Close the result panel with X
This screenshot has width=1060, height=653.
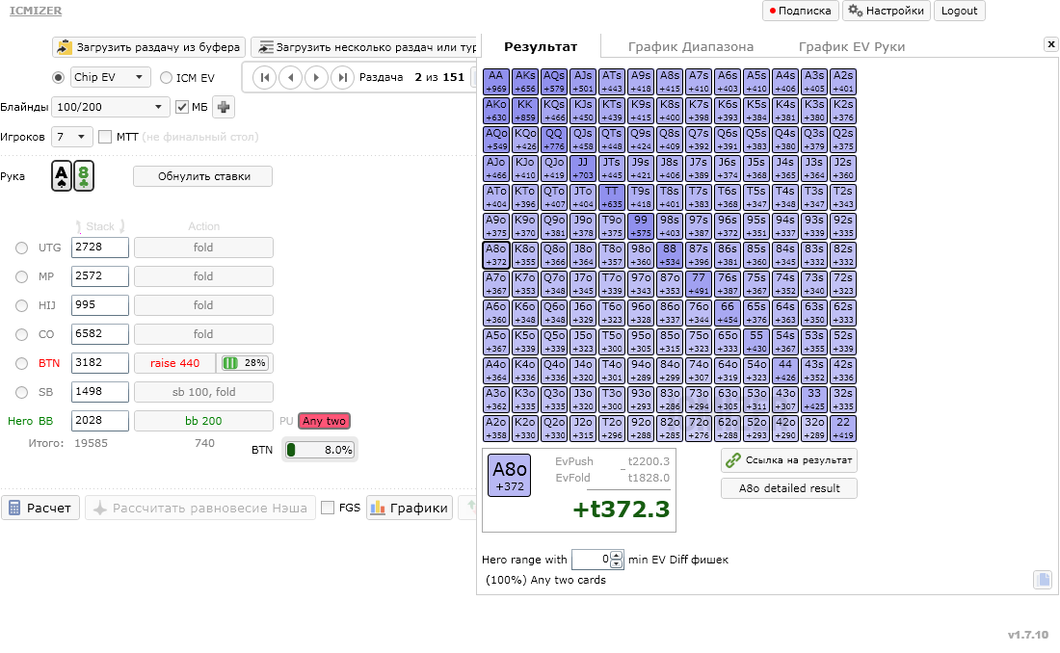point(1050,44)
